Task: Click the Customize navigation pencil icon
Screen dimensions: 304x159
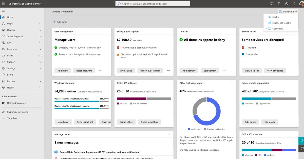Action: pyautogui.click(x=3, y=112)
